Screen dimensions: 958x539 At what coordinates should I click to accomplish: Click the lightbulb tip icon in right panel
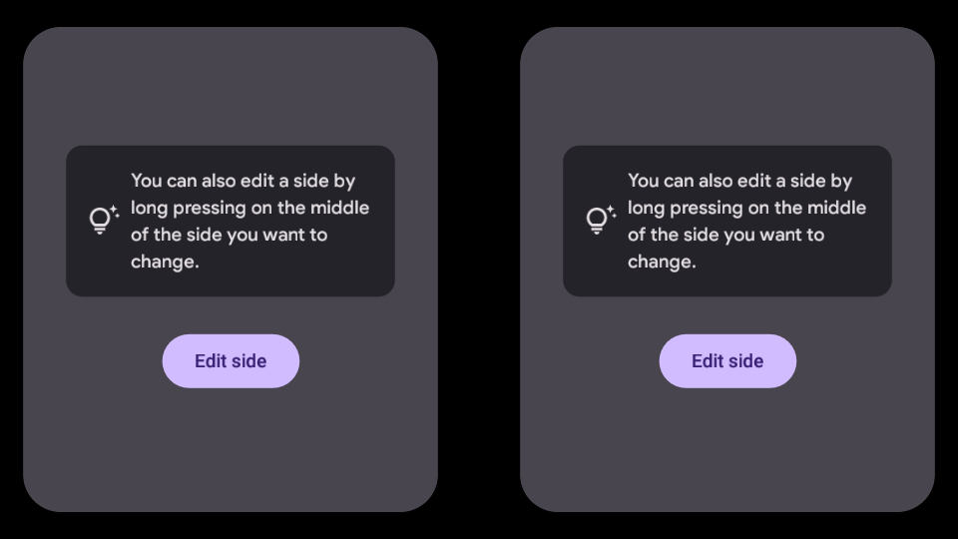[597, 221]
